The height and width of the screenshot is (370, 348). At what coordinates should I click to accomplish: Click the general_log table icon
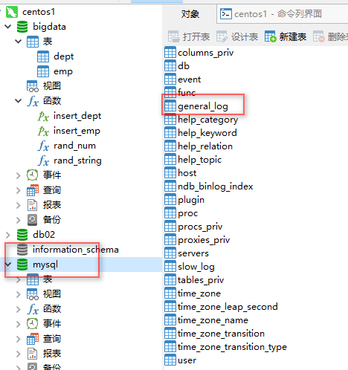pyautogui.click(x=170, y=106)
